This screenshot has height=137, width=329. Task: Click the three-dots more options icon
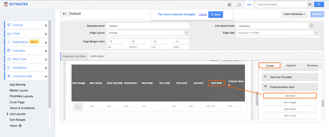249,5
